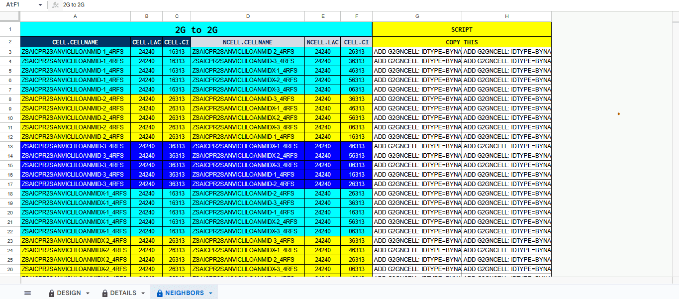Select column G header
The width and height of the screenshot is (679, 299).
pos(417,16)
